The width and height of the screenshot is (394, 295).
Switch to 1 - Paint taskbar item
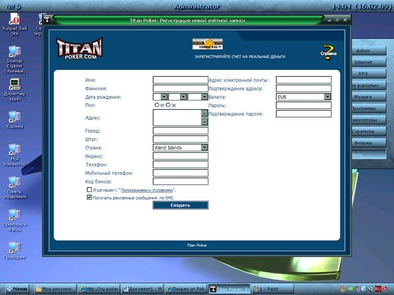(x=273, y=289)
